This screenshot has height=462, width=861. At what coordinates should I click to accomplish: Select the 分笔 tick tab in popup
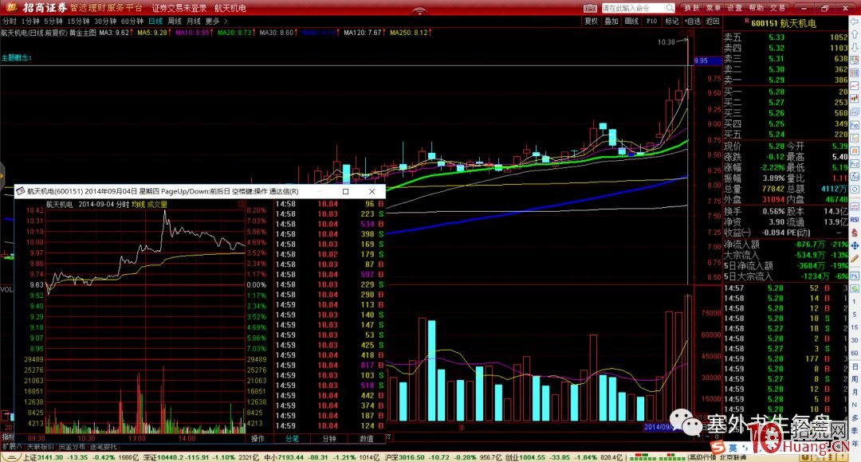pyautogui.click(x=292, y=438)
